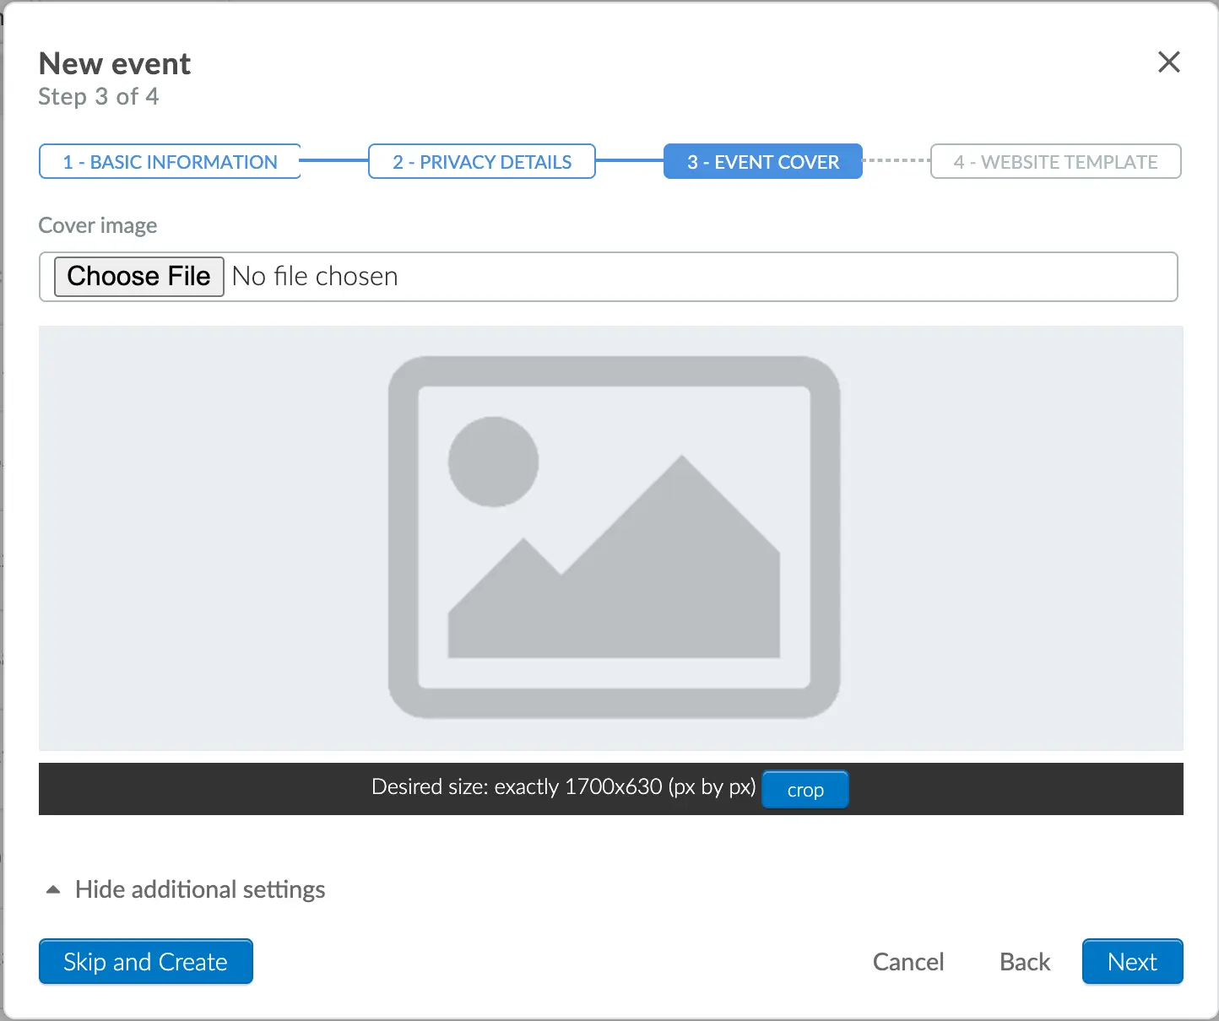Viewport: 1219px width, 1021px height.
Task: Select the Event Cover step tab
Action: coord(763,161)
